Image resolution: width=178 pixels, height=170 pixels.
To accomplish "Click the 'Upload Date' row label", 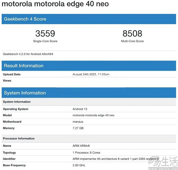I will pyautogui.click(x=12, y=74).
